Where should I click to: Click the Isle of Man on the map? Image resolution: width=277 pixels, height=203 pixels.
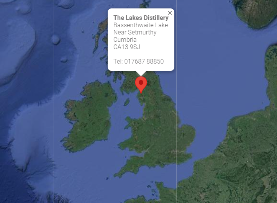(126, 102)
